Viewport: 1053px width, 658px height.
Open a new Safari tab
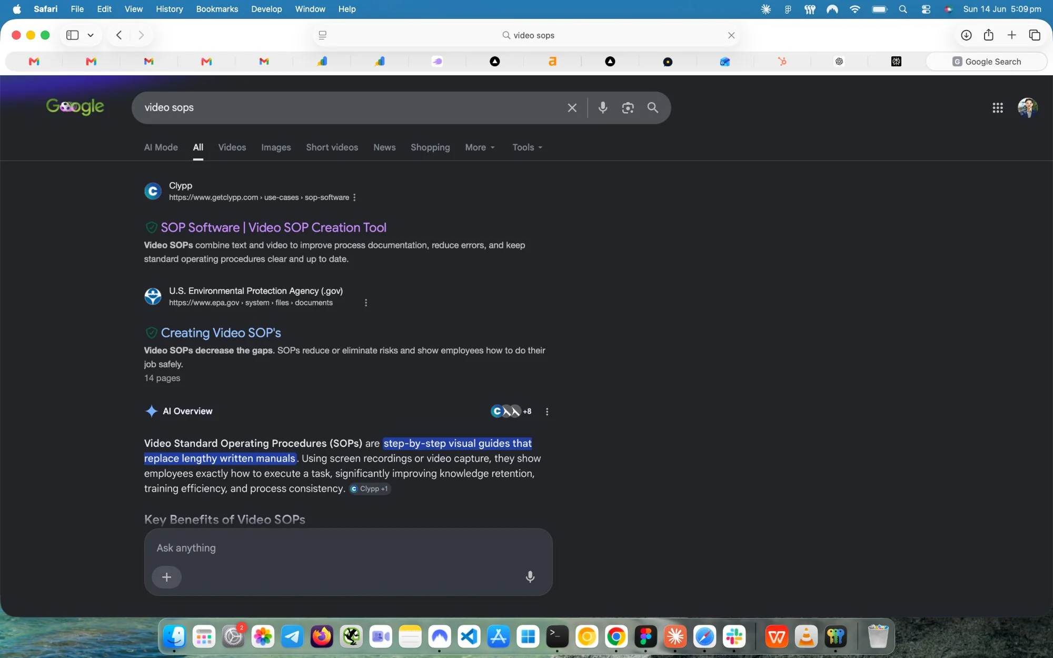coord(1011,35)
